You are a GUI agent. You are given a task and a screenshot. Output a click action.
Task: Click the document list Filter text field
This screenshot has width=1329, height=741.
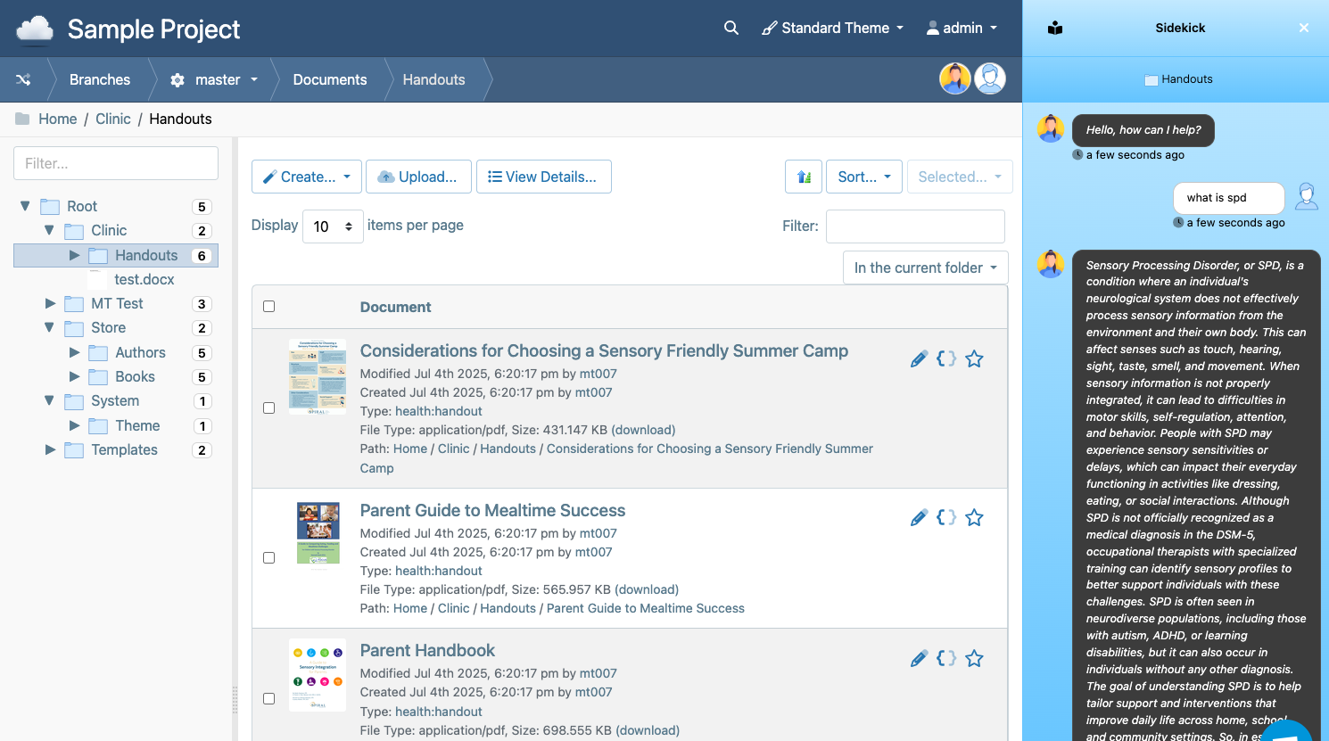coord(915,226)
